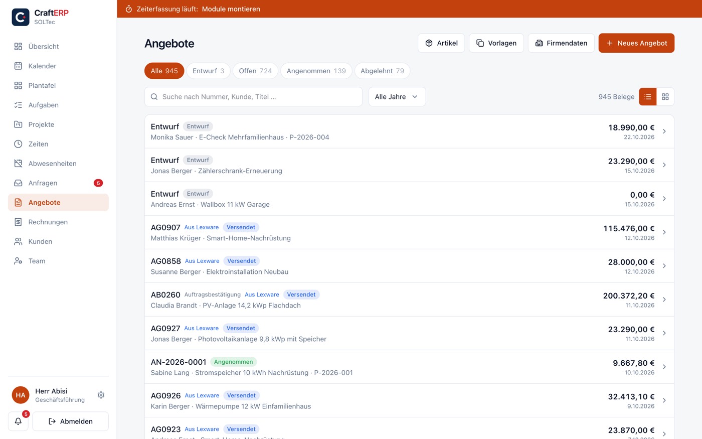Filter by Abgelehnt 79
The image size is (702, 439).
(x=382, y=71)
